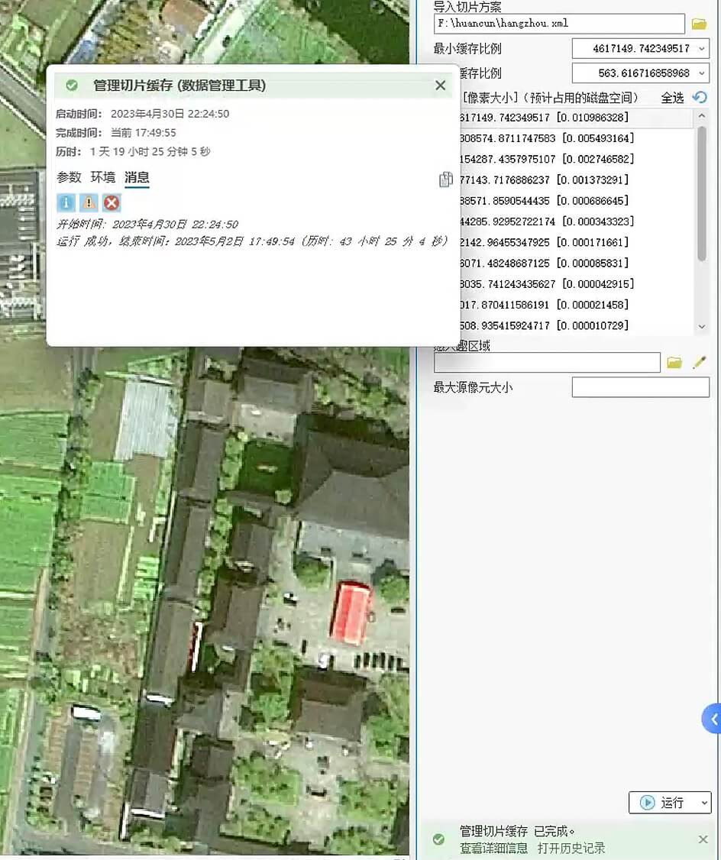Browse for area of interest folder icon

(674, 363)
